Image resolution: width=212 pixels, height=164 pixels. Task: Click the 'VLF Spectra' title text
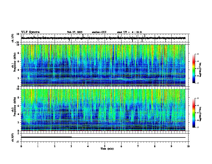30,32
